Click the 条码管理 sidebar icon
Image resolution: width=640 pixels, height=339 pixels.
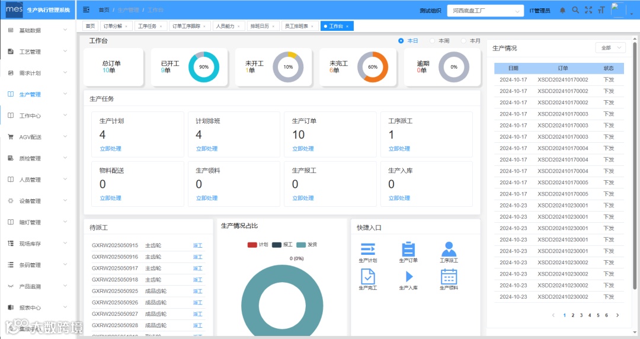11,265
